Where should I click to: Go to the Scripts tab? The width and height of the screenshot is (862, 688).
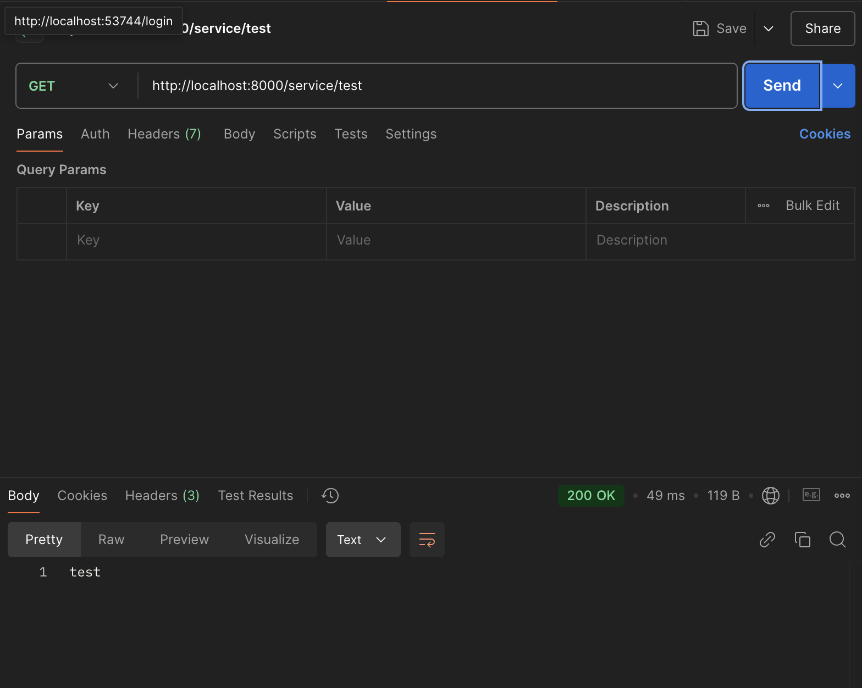click(295, 134)
